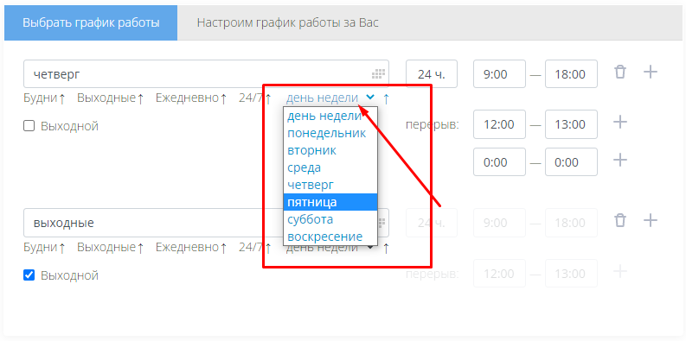686x341 pixels.
Task: Add a row with the plus next to выходные hours
Action: click(651, 220)
